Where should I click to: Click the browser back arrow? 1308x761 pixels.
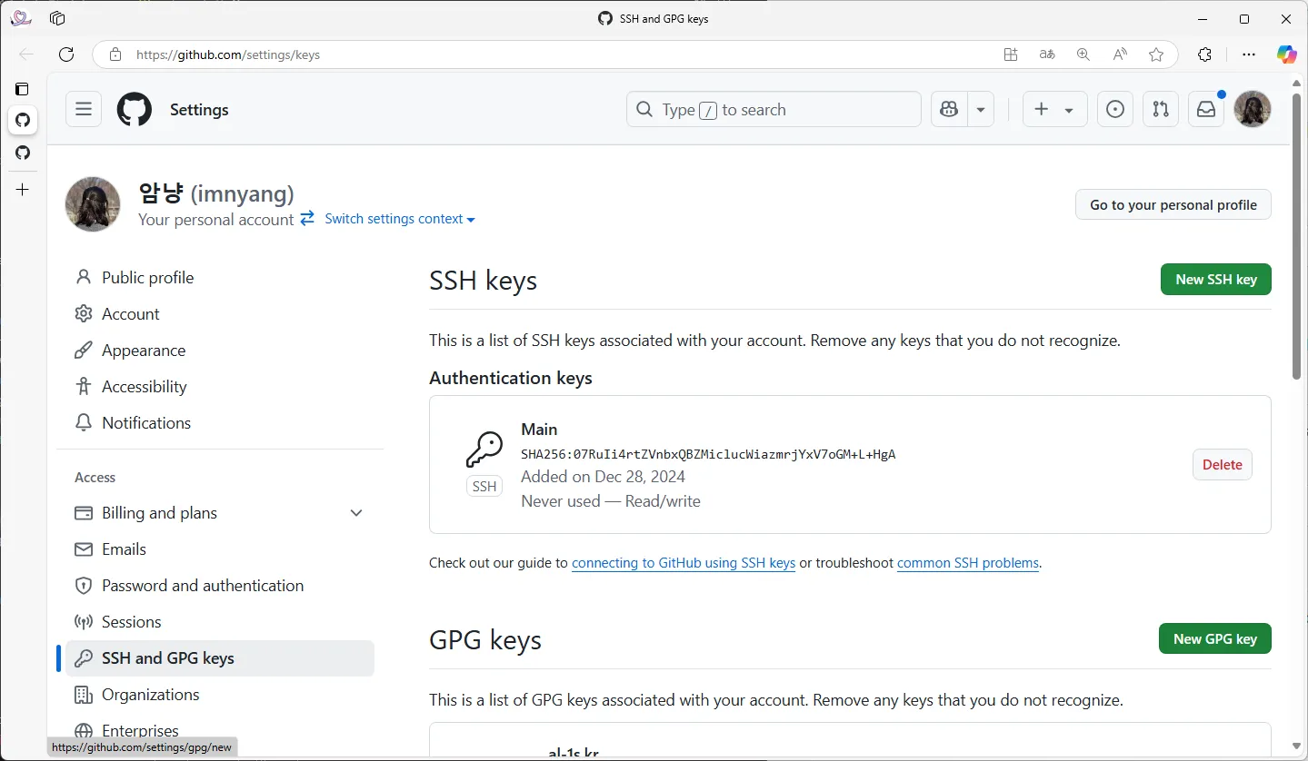point(26,54)
